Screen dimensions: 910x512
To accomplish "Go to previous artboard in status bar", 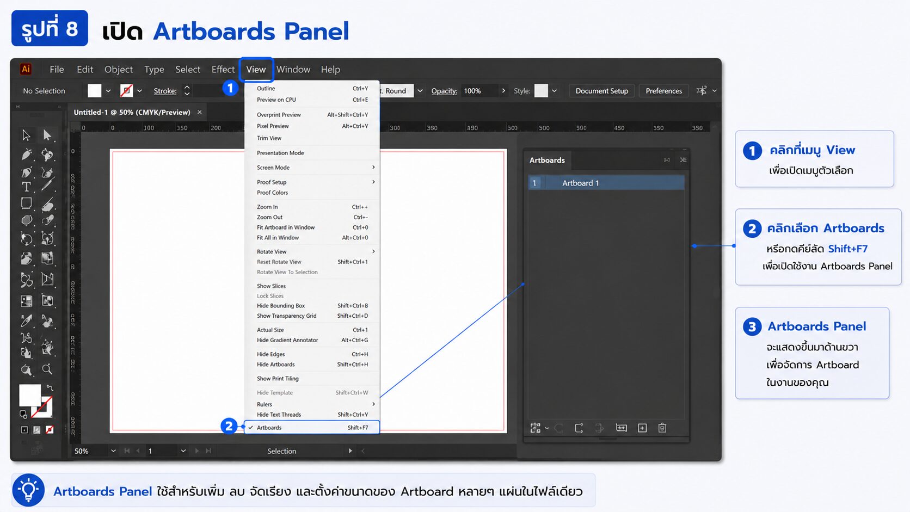I will 138,451.
